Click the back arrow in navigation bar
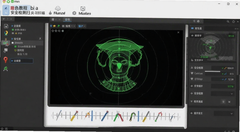Viewport: 240px width, 132px height. coord(4,19)
